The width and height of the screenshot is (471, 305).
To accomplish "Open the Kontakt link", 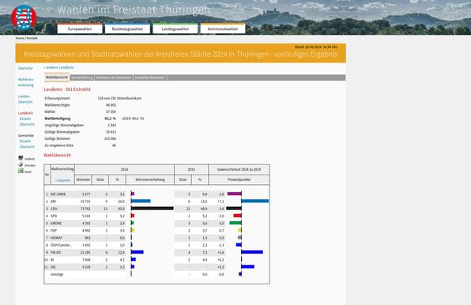I will [32, 38].
